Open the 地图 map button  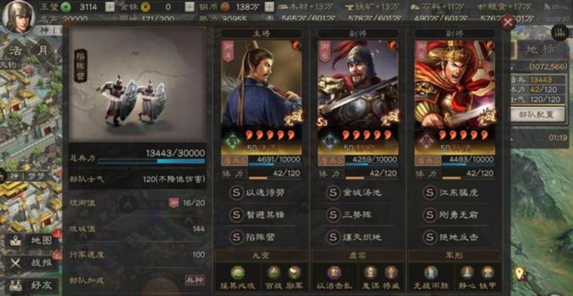pyautogui.click(x=31, y=241)
